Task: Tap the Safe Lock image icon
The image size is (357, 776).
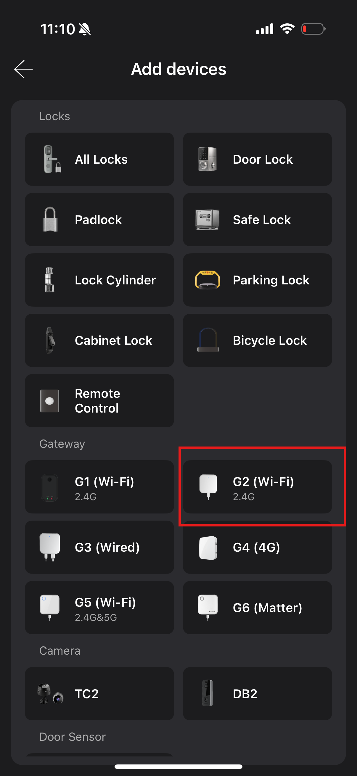Action: 207,220
